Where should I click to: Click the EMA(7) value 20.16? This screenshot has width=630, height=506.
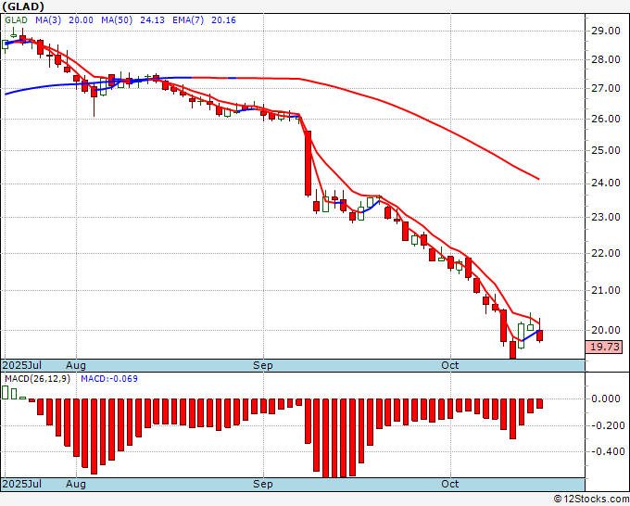point(223,20)
